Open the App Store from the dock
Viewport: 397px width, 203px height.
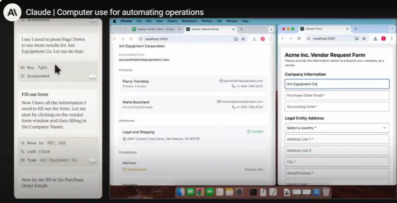coord(316,192)
